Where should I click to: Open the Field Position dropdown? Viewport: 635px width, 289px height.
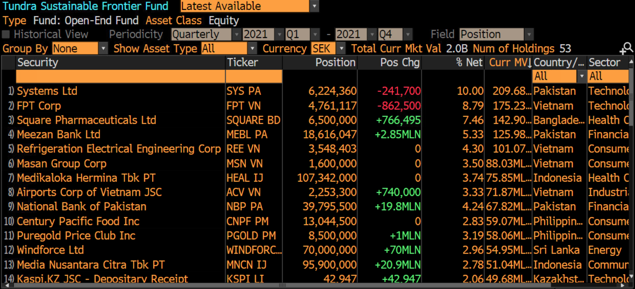(x=529, y=34)
